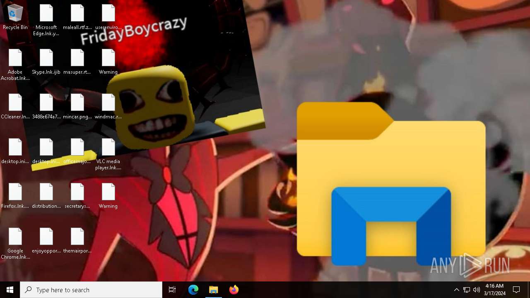530x298 pixels.
Task: Select the Recycle Bin desktop icon
Action: (15, 17)
